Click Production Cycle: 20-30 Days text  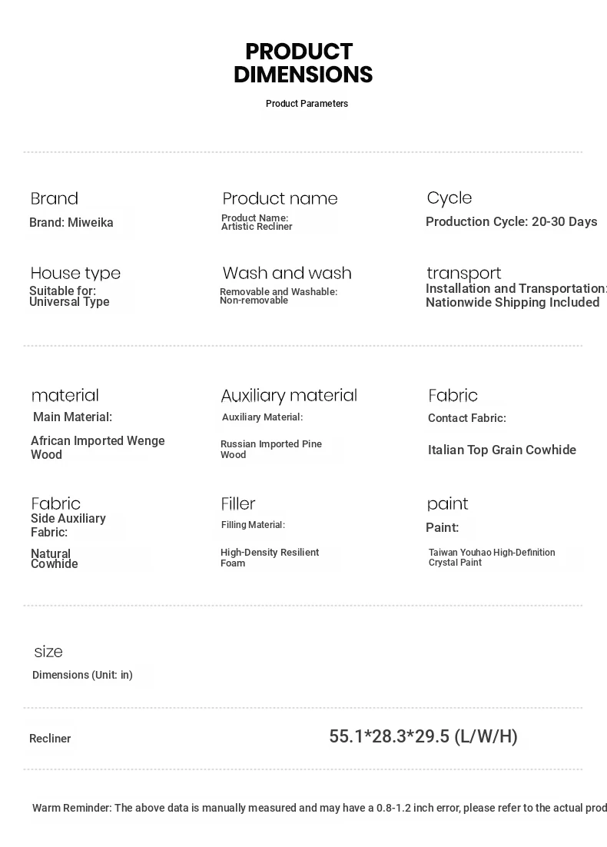pyautogui.click(x=511, y=222)
